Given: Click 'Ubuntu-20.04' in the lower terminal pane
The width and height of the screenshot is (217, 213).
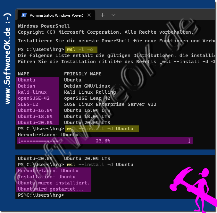Looking at the screenshot, I should pyautogui.click(x=35, y=158).
